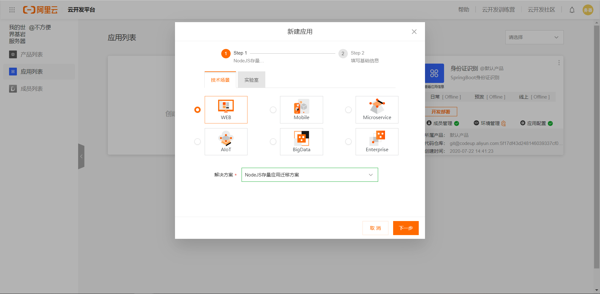The height and width of the screenshot is (294, 600).
Task: Open the 请选择 filter dropdown
Action: (534, 37)
